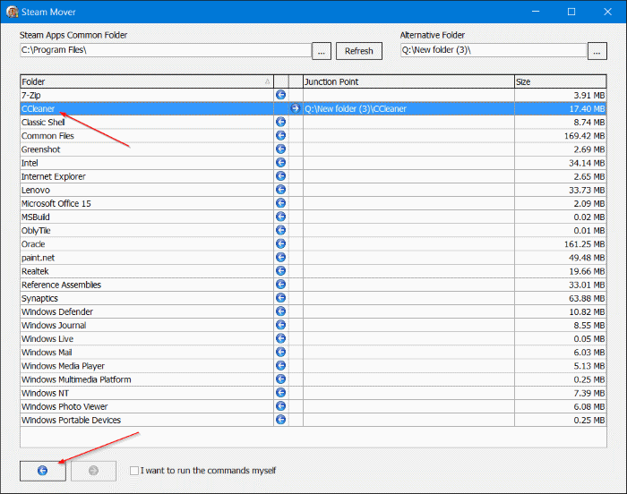
Task: Click the blue arrow icon beside Greenshot
Action: (280, 149)
